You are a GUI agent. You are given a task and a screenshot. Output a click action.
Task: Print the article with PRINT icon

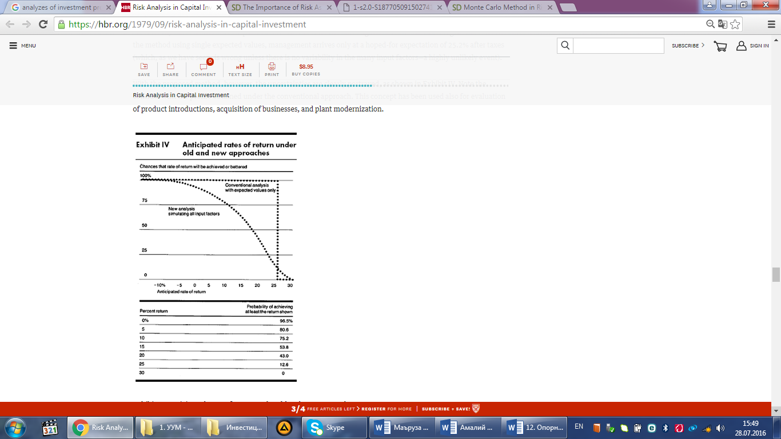pyautogui.click(x=272, y=70)
